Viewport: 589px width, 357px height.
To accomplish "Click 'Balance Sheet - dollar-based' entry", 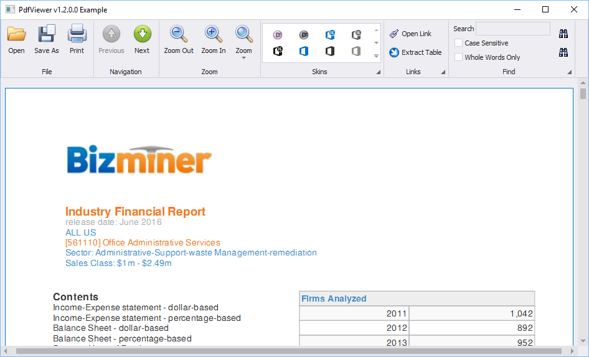I will coord(111,328).
